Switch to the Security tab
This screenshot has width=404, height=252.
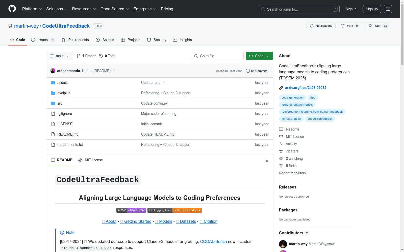tap(157, 40)
